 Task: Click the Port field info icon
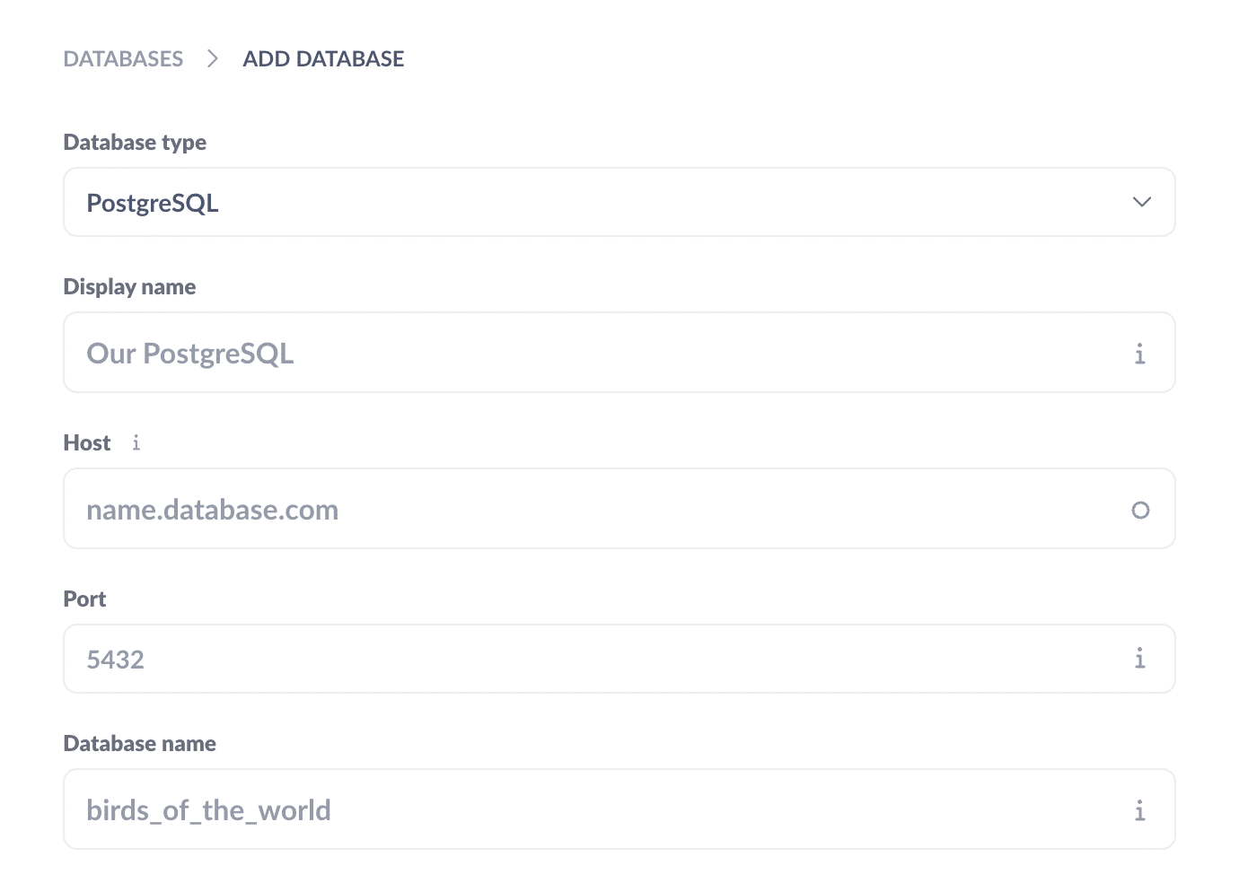1140,659
